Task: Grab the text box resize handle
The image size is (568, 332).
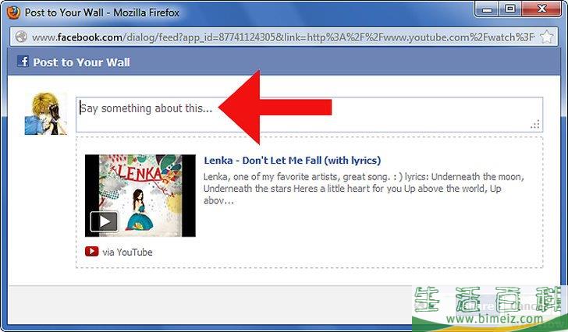Action: click(x=535, y=124)
